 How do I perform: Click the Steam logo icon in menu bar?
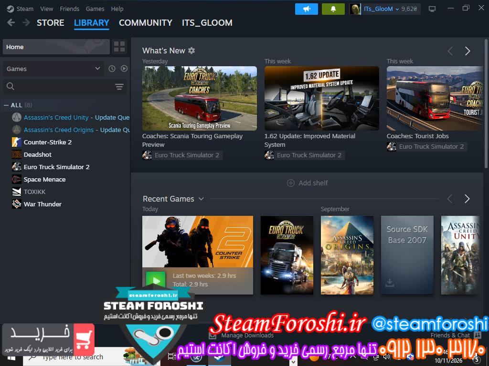(x=11, y=9)
